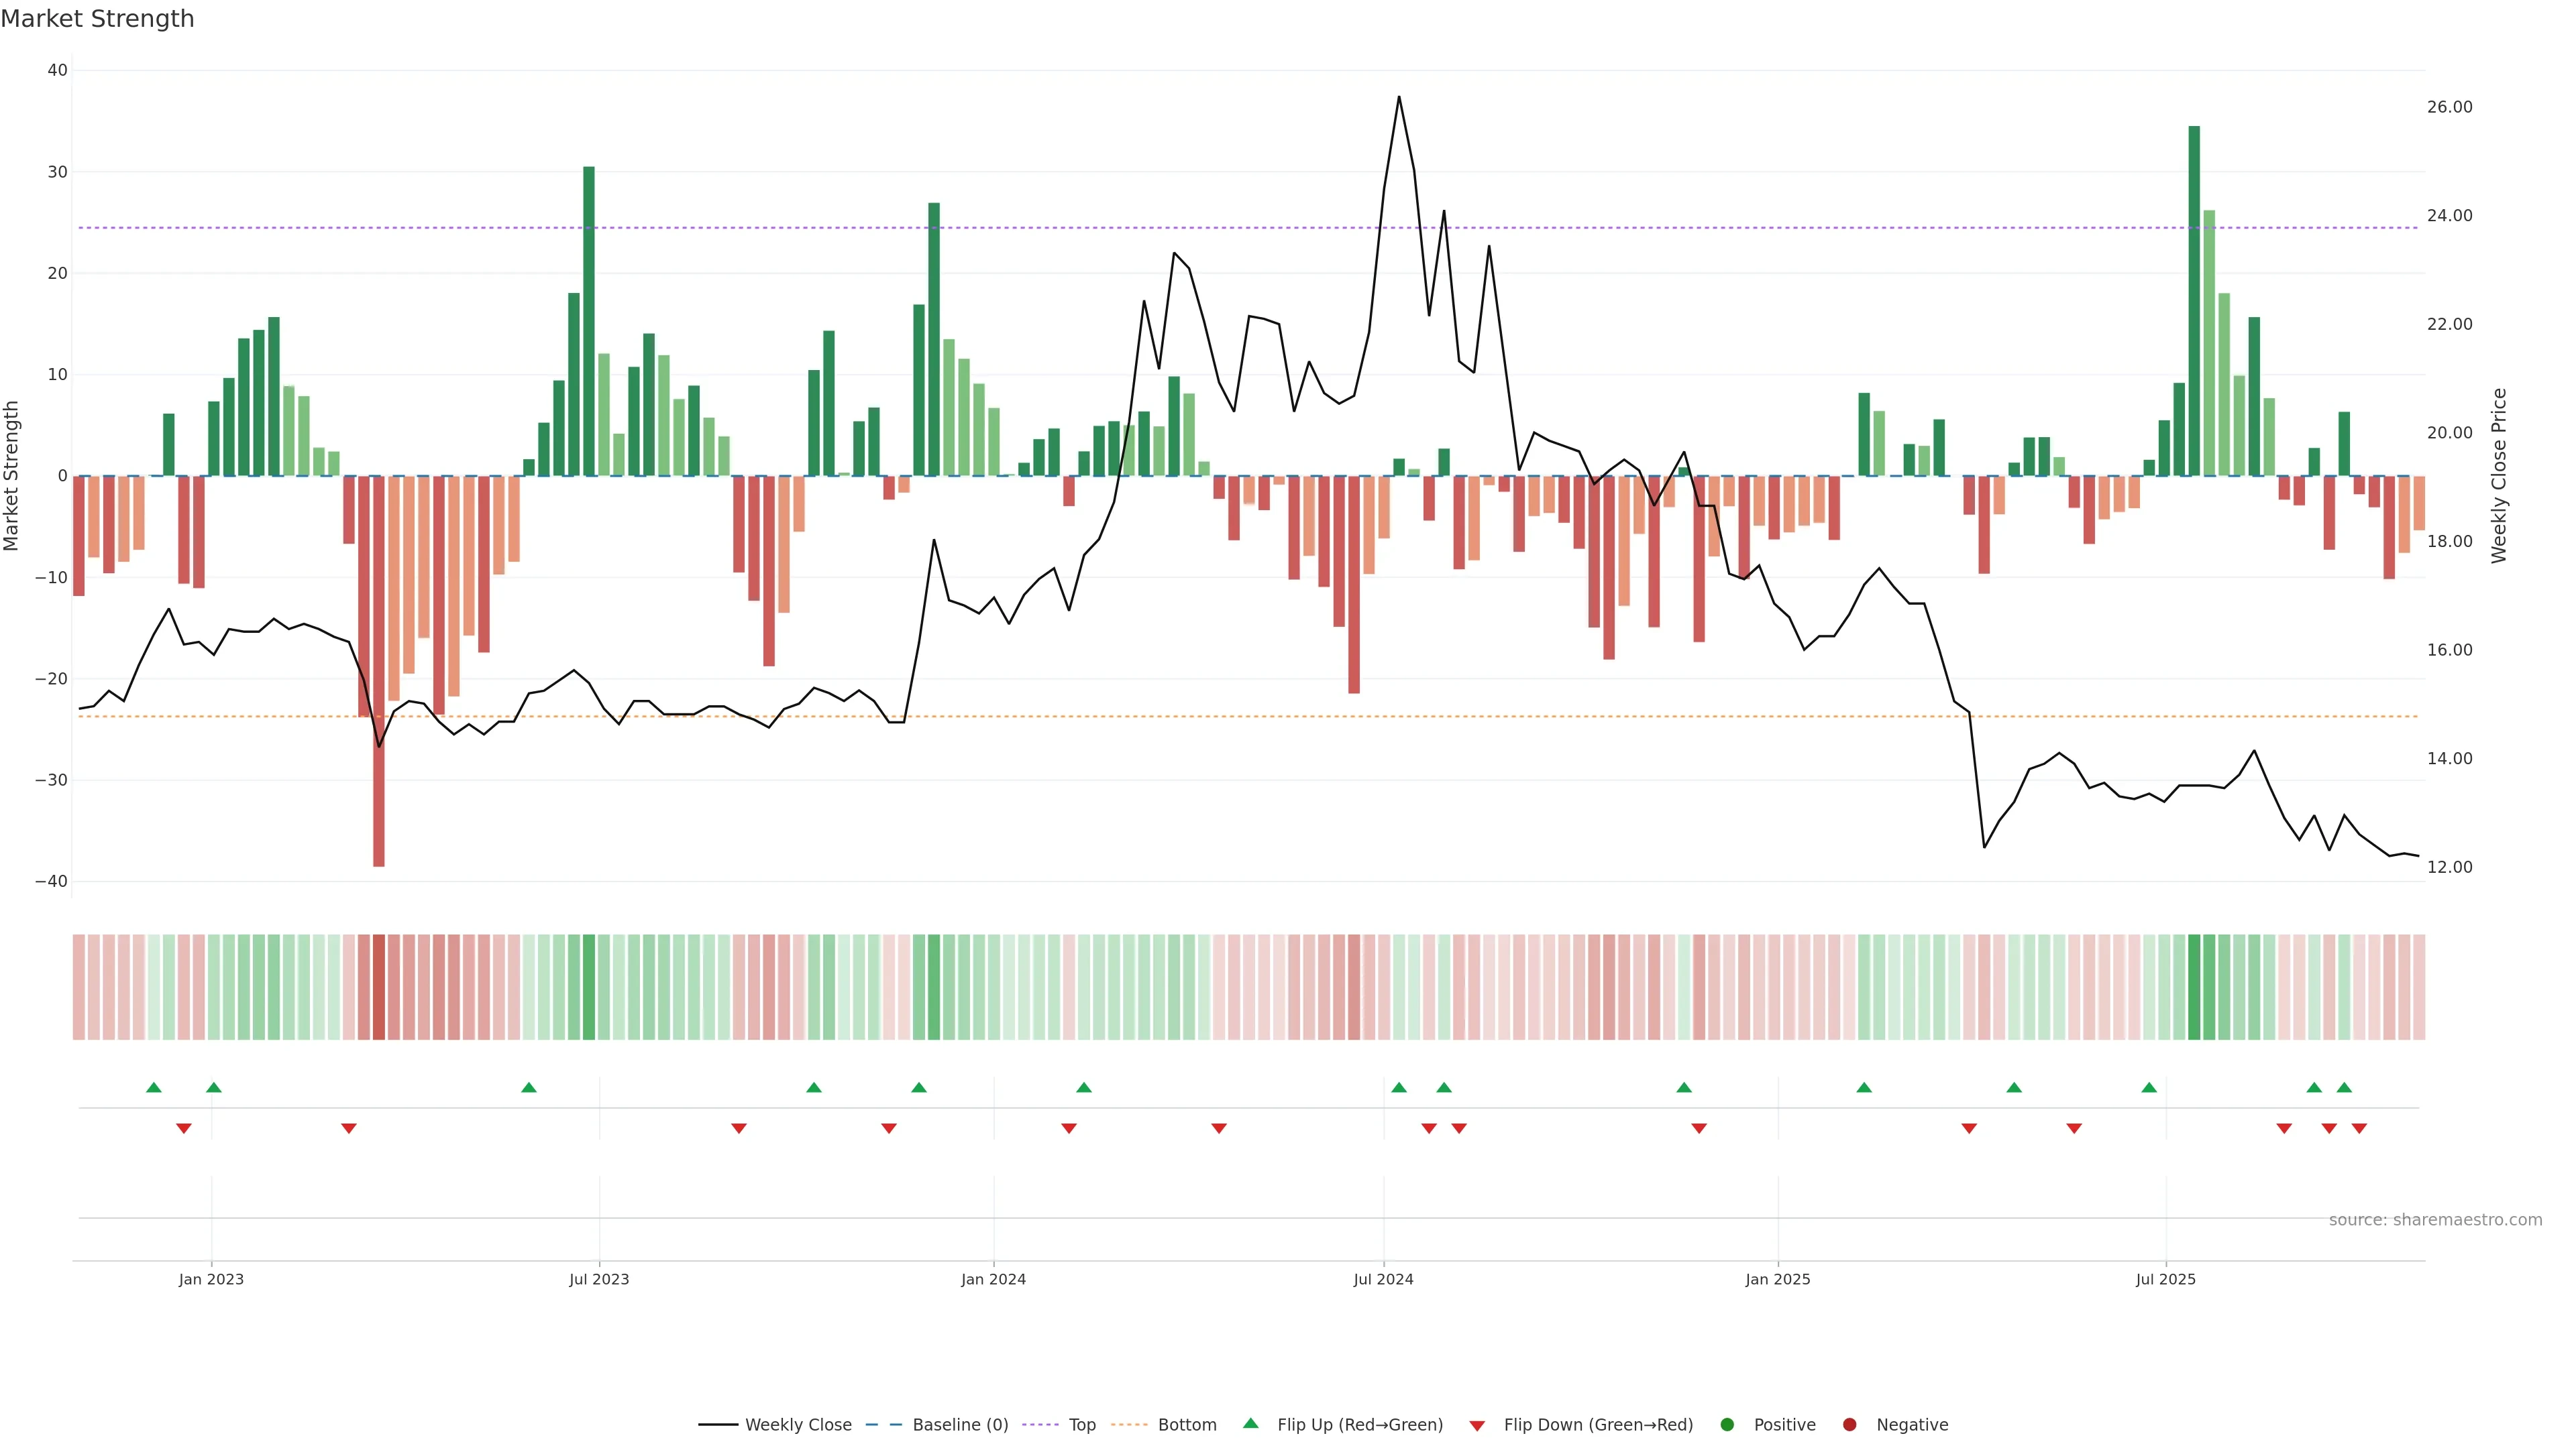
Task: Click Flip Down red triangle legend icon
Action: point(1477,1425)
